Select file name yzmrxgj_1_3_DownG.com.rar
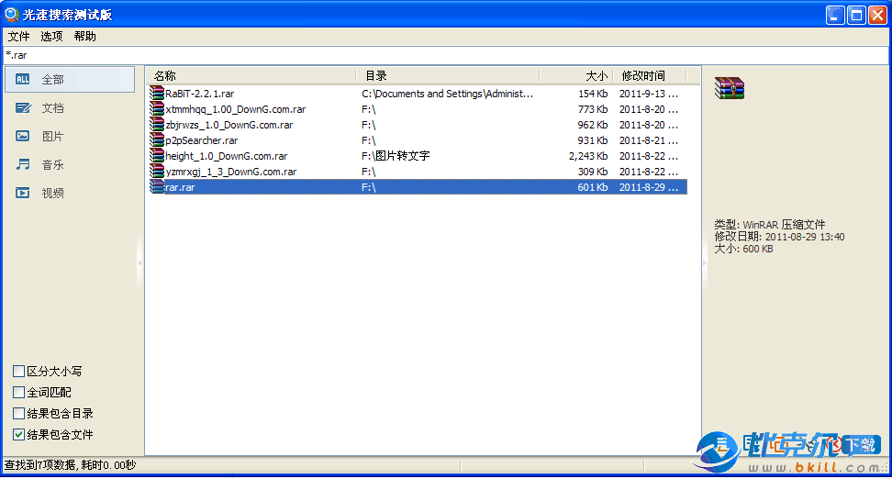 (231, 172)
